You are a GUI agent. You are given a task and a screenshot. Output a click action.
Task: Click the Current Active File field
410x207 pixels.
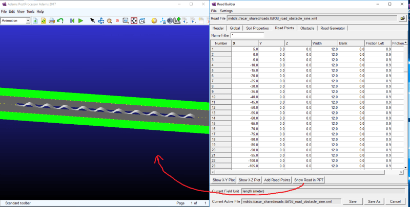tap(291, 201)
